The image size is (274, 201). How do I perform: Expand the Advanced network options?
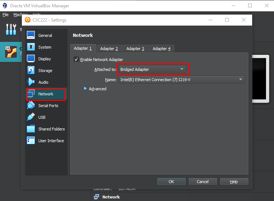[x=86, y=89]
